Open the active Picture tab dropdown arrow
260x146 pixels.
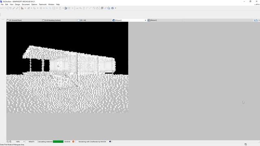[x=145, y=20]
